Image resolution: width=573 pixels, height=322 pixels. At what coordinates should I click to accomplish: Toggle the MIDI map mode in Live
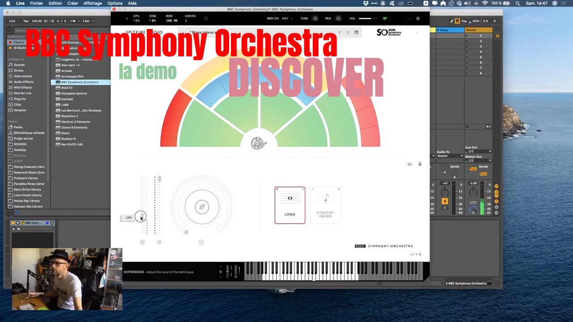click(x=476, y=21)
